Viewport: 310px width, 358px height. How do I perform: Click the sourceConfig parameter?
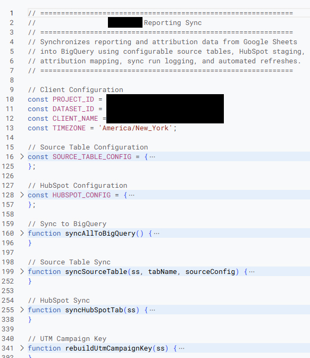(x=210, y=272)
